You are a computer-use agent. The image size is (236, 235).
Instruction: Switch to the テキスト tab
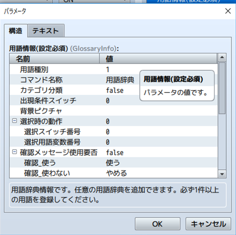tap(46, 31)
